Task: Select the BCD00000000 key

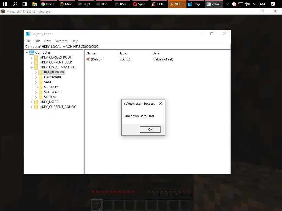Action: [54, 72]
